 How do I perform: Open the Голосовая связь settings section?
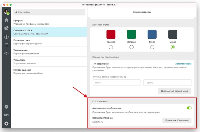point(49,42)
